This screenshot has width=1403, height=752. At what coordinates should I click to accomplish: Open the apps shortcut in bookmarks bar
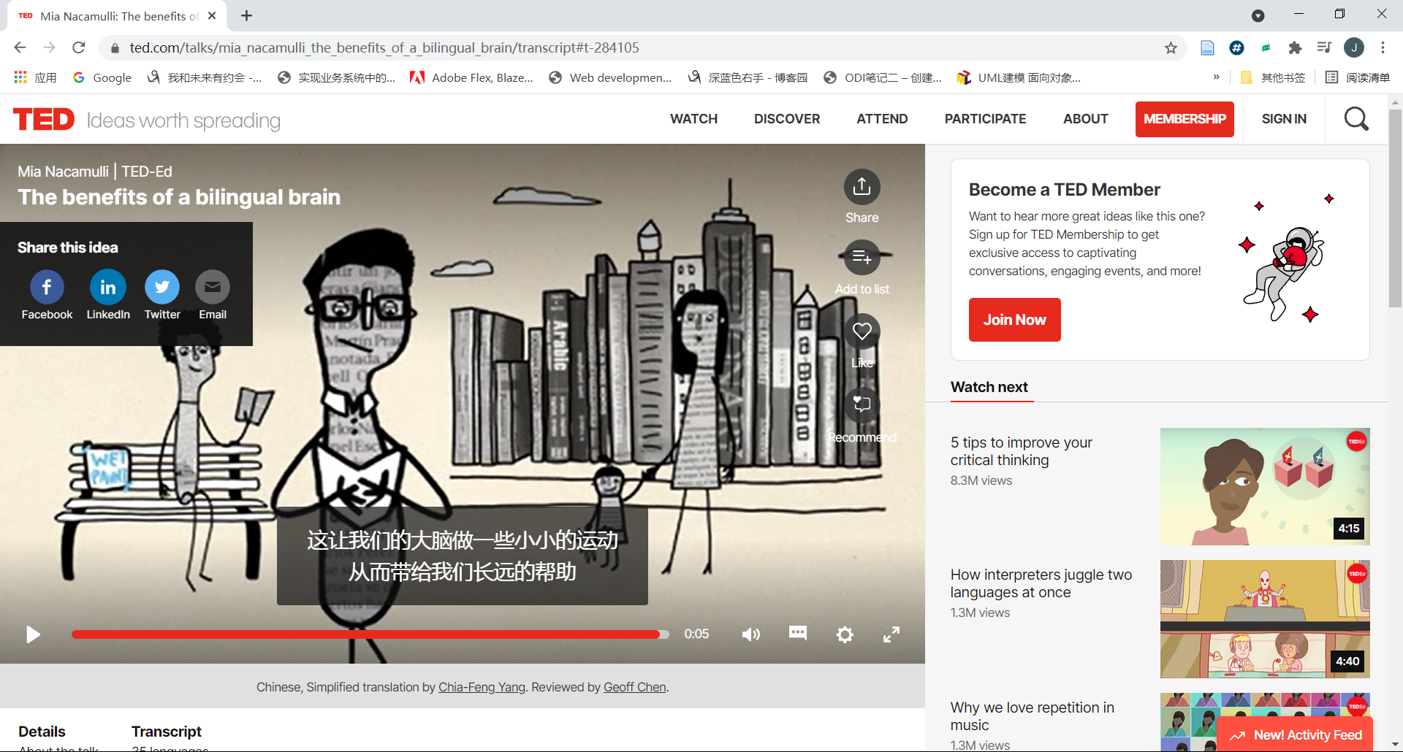point(35,77)
